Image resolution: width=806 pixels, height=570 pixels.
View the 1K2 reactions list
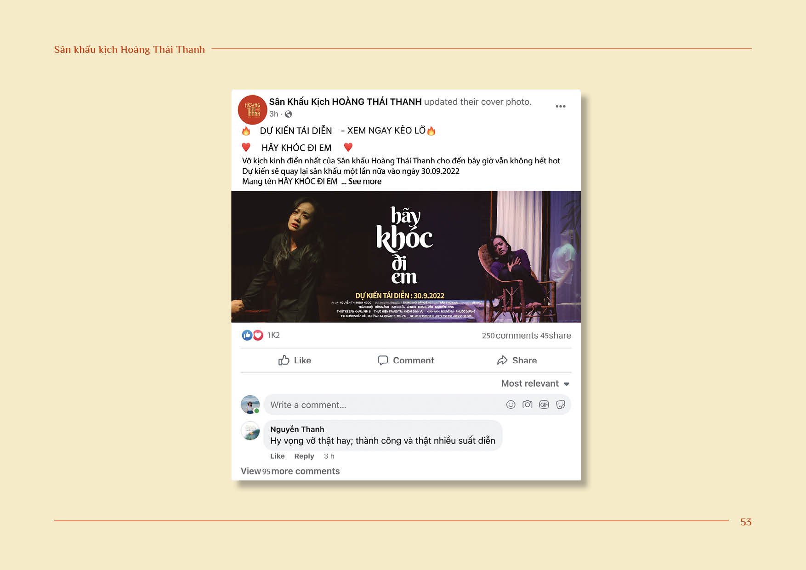point(273,335)
